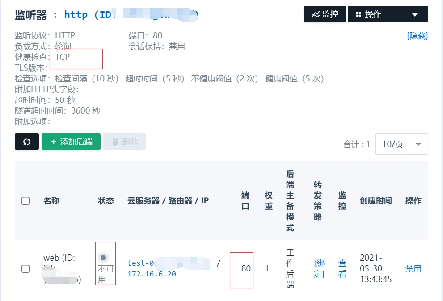Click the 不可用 status indicator dot
The height and width of the screenshot is (301, 443).
click(x=104, y=258)
